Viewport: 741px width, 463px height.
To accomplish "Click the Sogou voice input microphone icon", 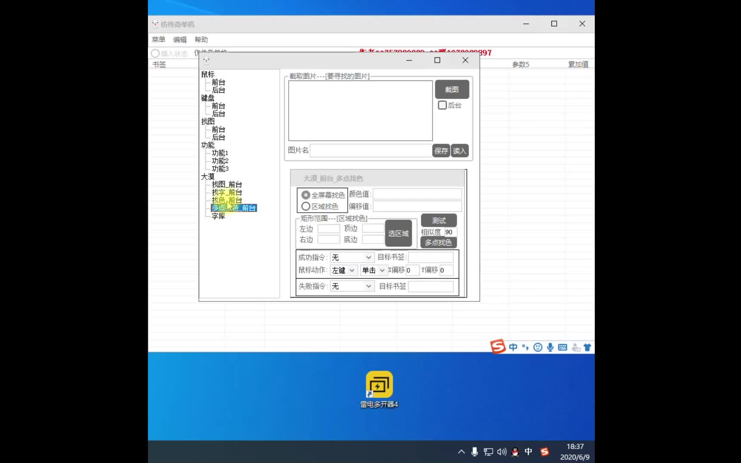I will coord(550,347).
